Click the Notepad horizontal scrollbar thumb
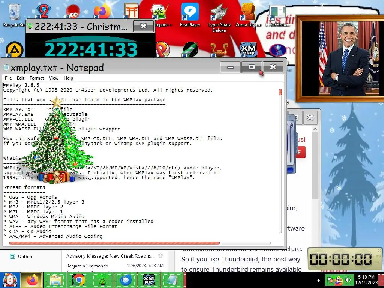 tap(114, 243)
